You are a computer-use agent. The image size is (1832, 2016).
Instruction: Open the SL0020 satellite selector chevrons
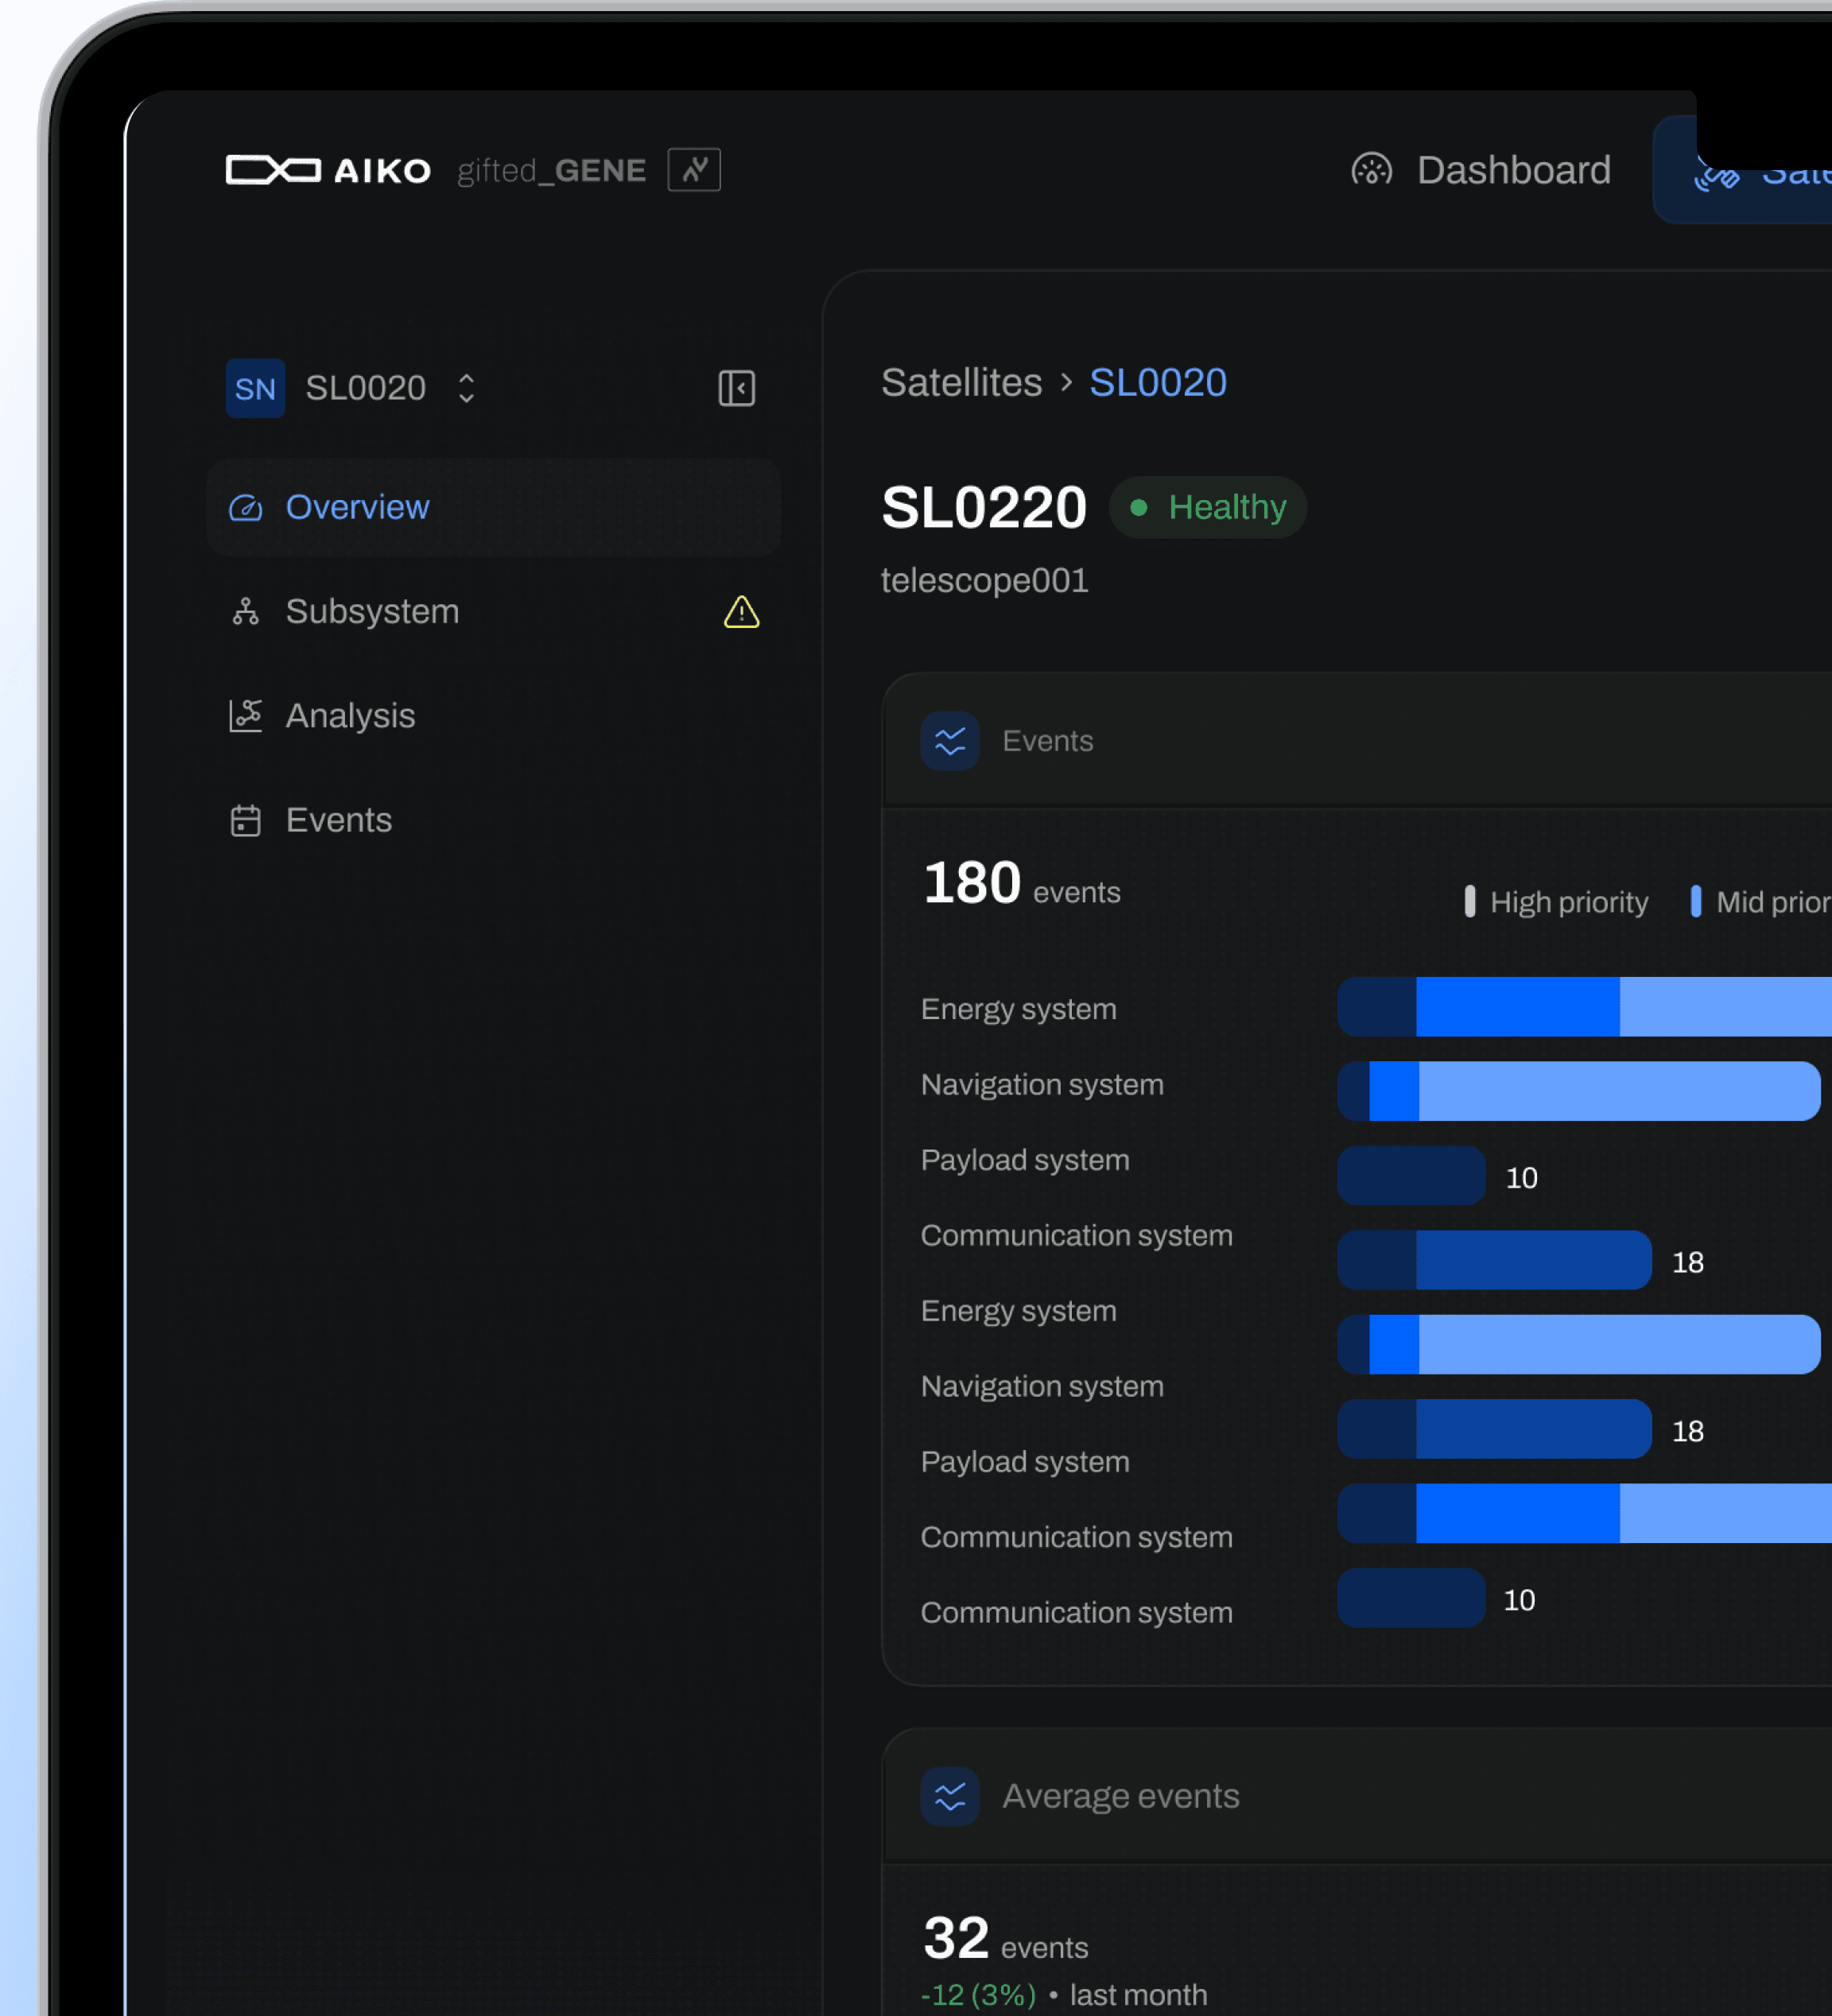point(466,388)
